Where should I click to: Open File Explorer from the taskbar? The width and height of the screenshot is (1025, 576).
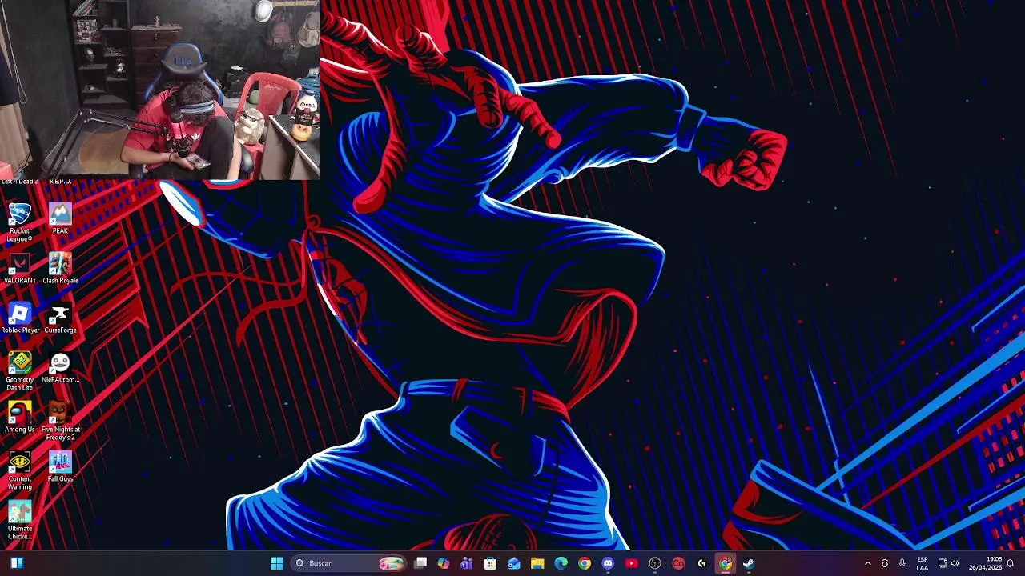tap(537, 563)
